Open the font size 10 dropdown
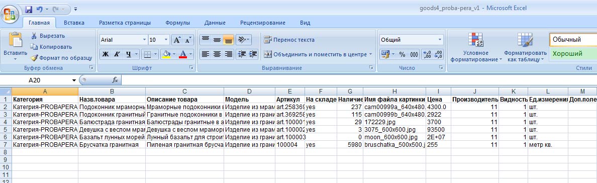Image resolution: width=597 pixels, height=183 pixels. coord(166,40)
